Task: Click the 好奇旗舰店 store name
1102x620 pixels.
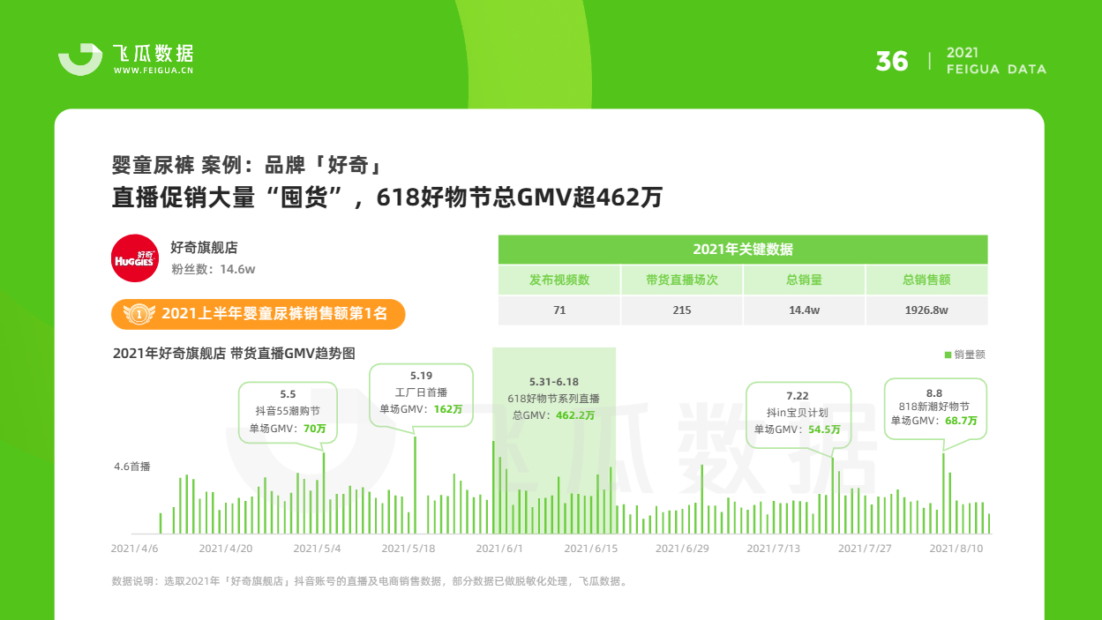Action: pyautogui.click(x=204, y=249)
